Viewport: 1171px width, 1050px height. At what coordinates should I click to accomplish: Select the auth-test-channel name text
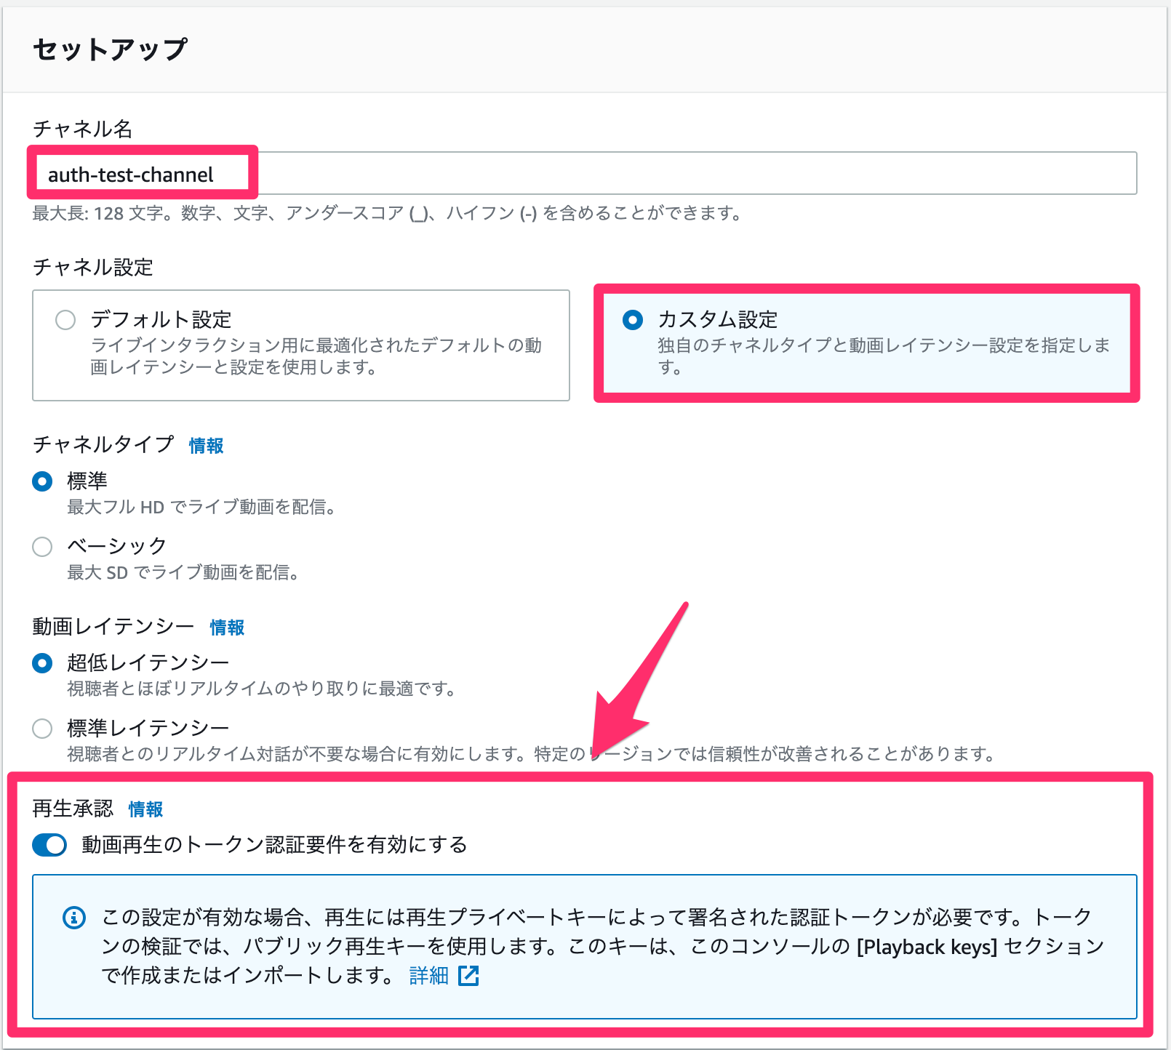coord(130,175)
